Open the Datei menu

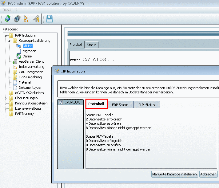tap(6, 10)
